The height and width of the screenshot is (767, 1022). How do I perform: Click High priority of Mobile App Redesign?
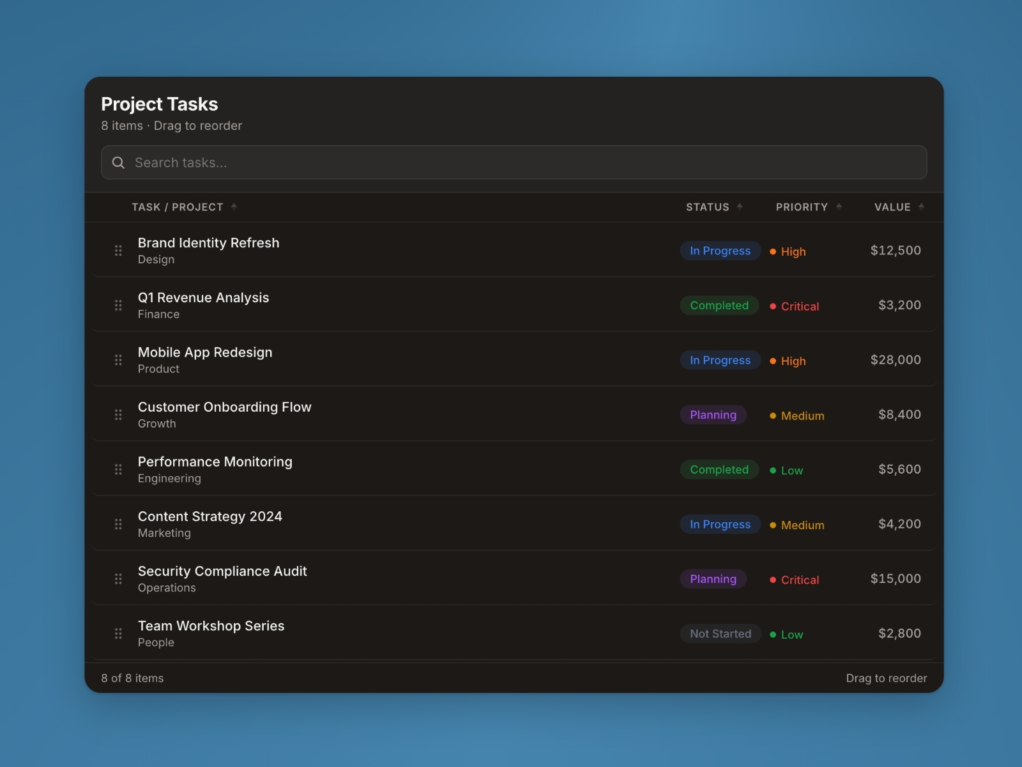click(788, 361)
